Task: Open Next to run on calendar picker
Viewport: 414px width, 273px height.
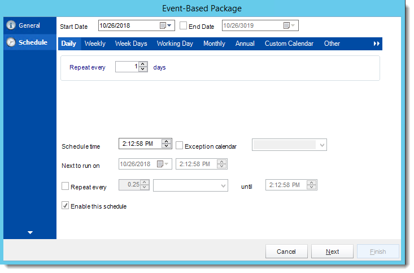Action: [x=163, y=164]
